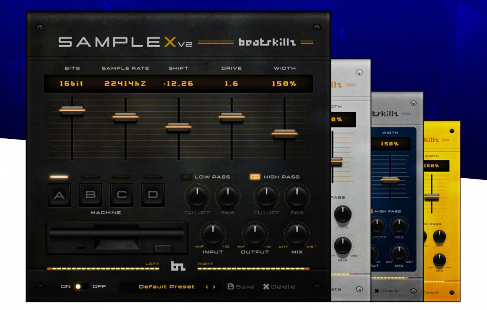Click the Res knob in blue window

[x=399, y=225]
